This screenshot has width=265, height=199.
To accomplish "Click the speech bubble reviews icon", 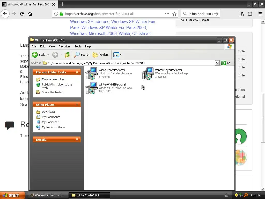I will click(x=10, y=126).
